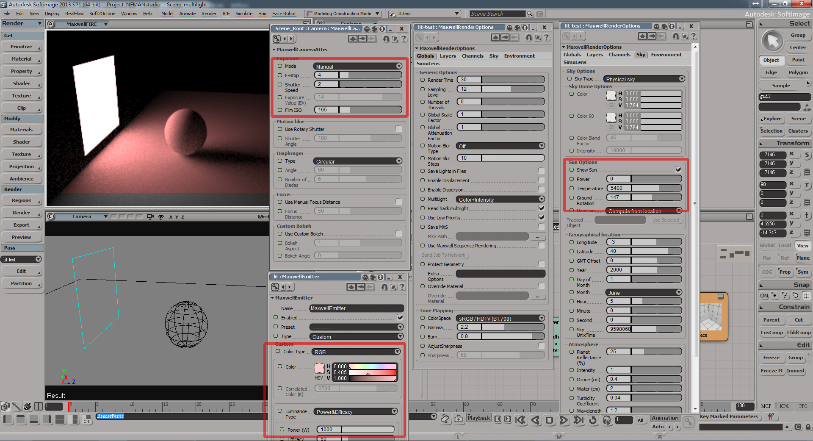Open the Luminance Type dropdown showing Power&Efficacy
813x441 pixels.
coord(356,412)
